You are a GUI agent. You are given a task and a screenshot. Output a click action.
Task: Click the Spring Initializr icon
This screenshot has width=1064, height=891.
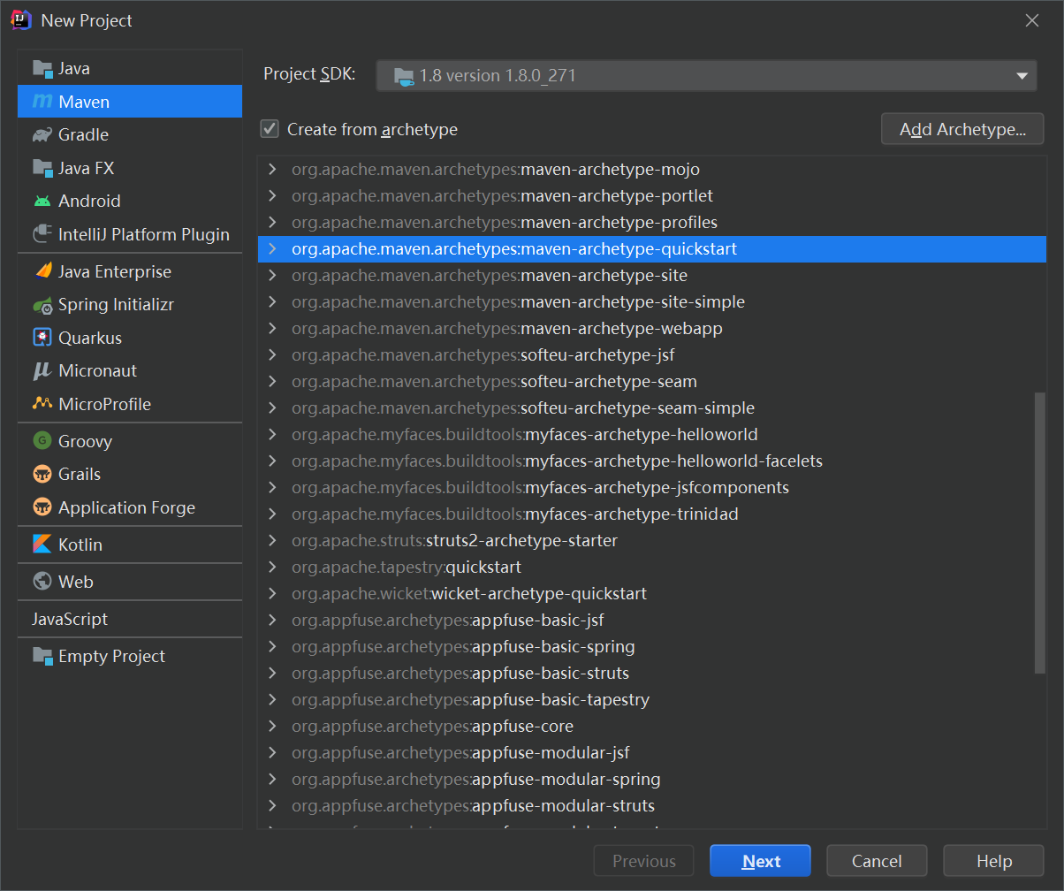coord(42,306)
